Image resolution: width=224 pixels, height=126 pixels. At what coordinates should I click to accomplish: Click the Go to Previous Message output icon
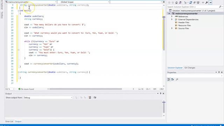click(81, 98)
